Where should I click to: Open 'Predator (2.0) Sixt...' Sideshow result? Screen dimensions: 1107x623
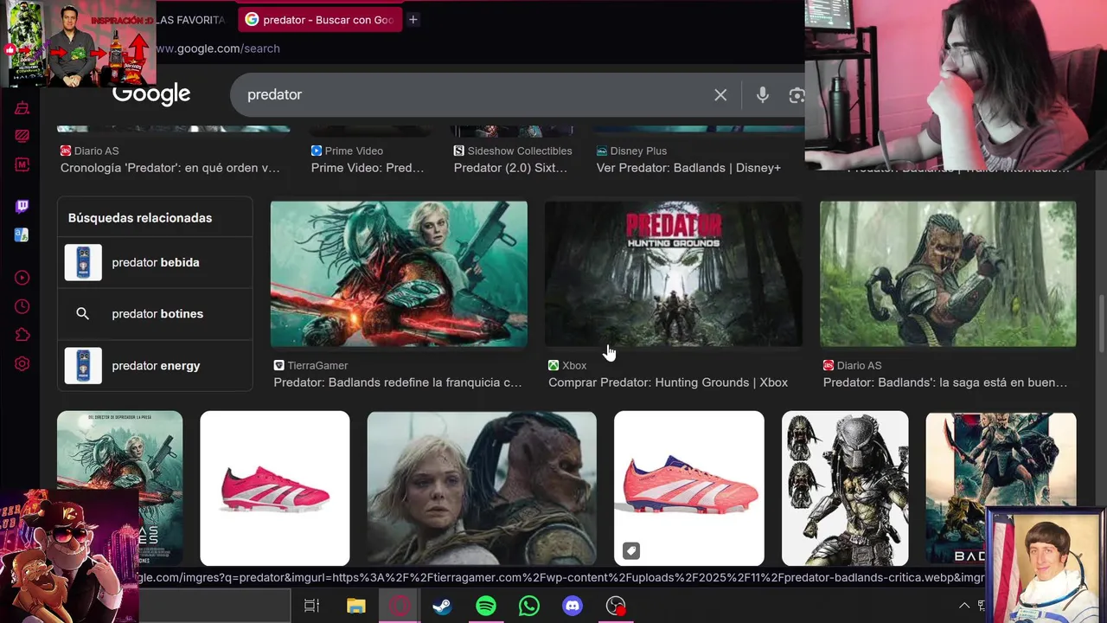click(x=510, y=168)
